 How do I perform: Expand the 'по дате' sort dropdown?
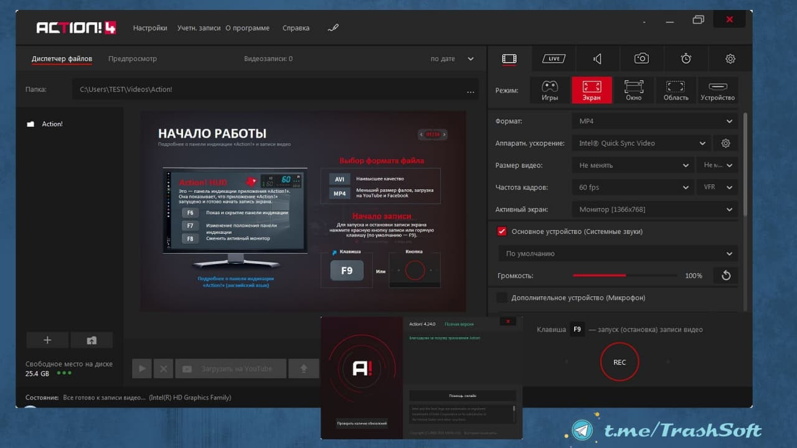coord(452,59)
